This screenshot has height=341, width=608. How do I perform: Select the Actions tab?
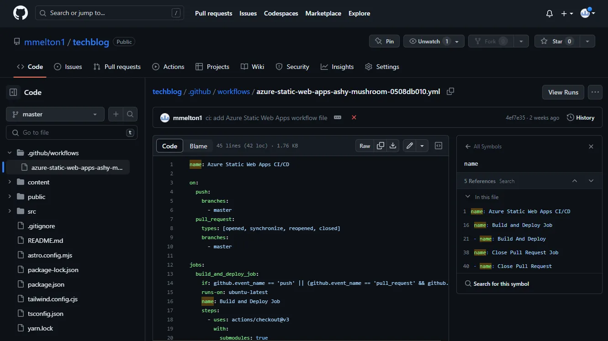click(x=169, y=67)
